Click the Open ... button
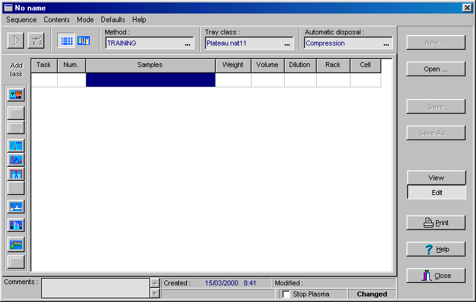 click(x=435, y=69)
